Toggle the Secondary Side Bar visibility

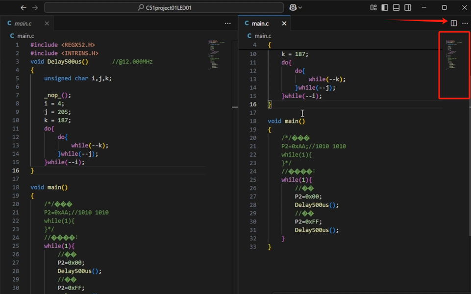407,8
